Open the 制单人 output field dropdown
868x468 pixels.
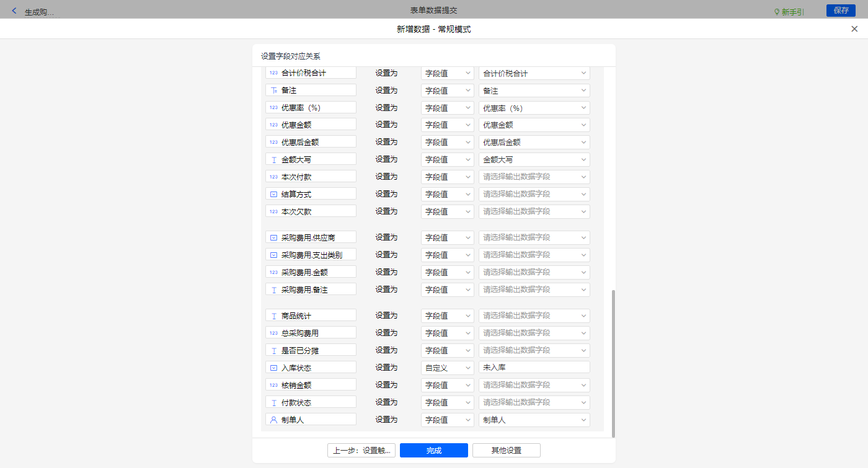coord(534,420)
